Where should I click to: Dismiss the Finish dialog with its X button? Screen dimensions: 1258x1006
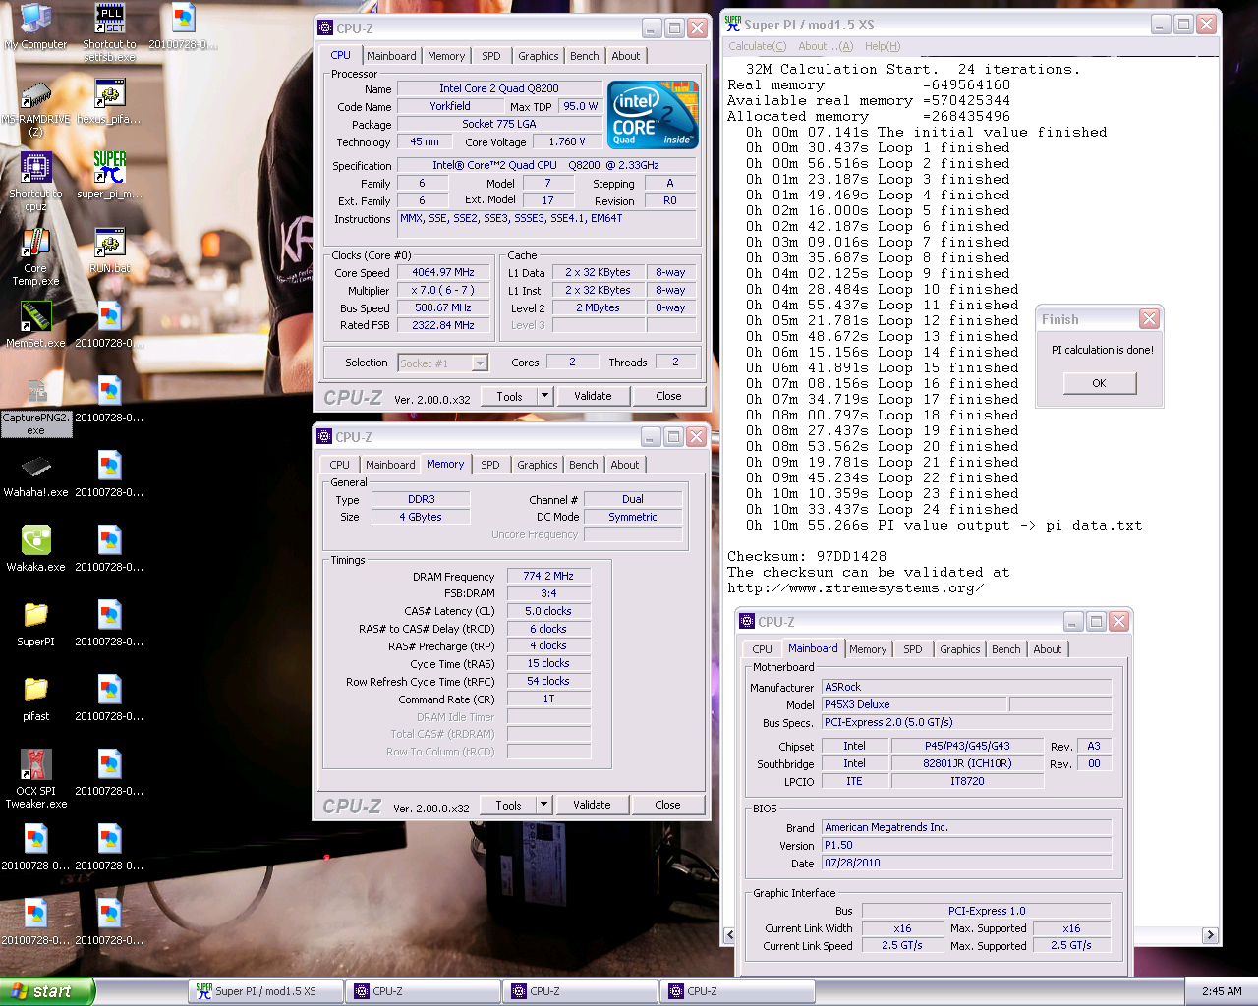[1149, 319]
